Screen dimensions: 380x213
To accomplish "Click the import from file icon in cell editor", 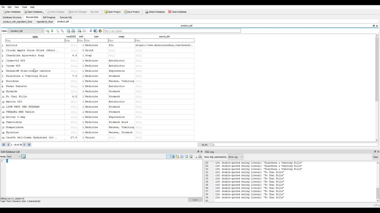I will [177, 156].
